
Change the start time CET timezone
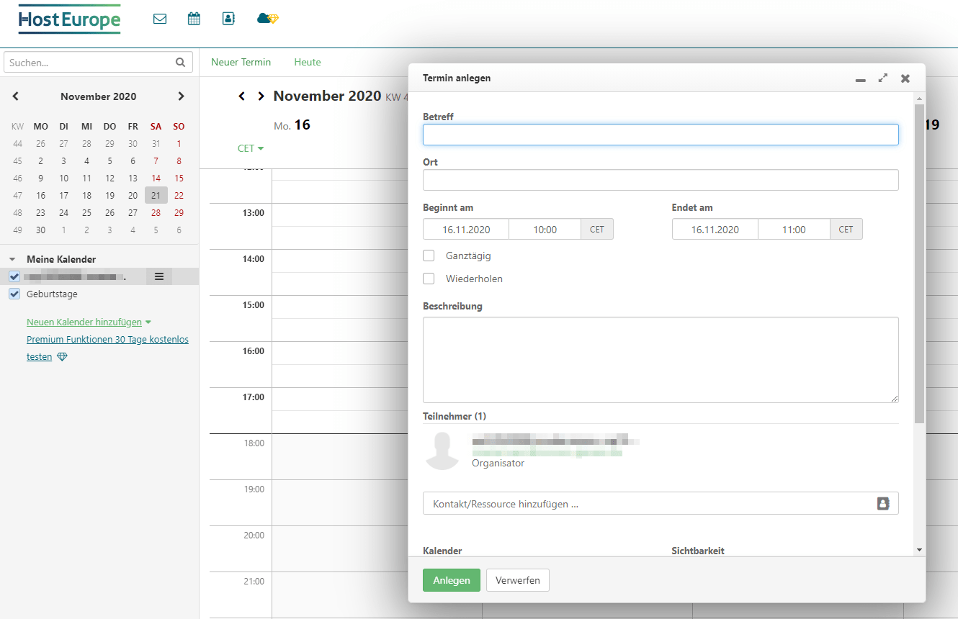pyautogui.click(x=597, y=230)
